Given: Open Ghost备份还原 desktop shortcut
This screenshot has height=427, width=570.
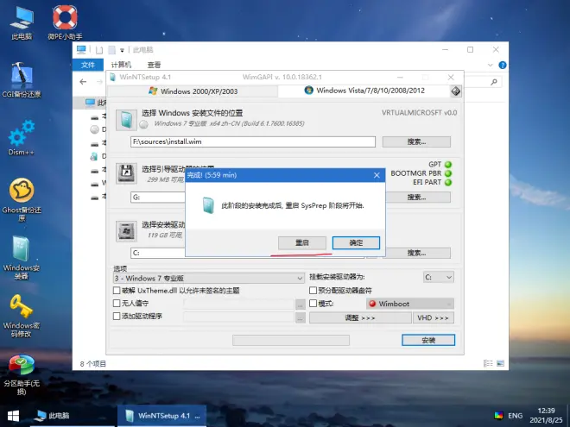Looking at the screenshot, I should (22, 199).
